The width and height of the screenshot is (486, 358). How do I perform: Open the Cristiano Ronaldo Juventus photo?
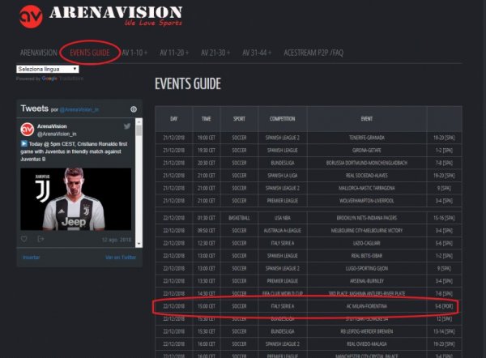click(x=75, y=198)
